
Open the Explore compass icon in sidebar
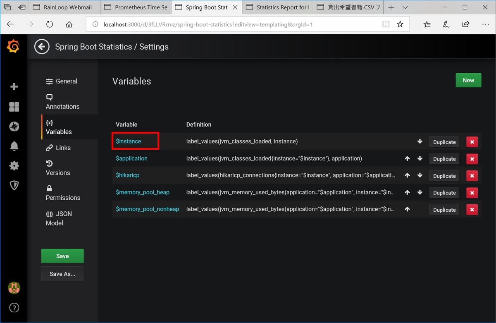point(14,127)
